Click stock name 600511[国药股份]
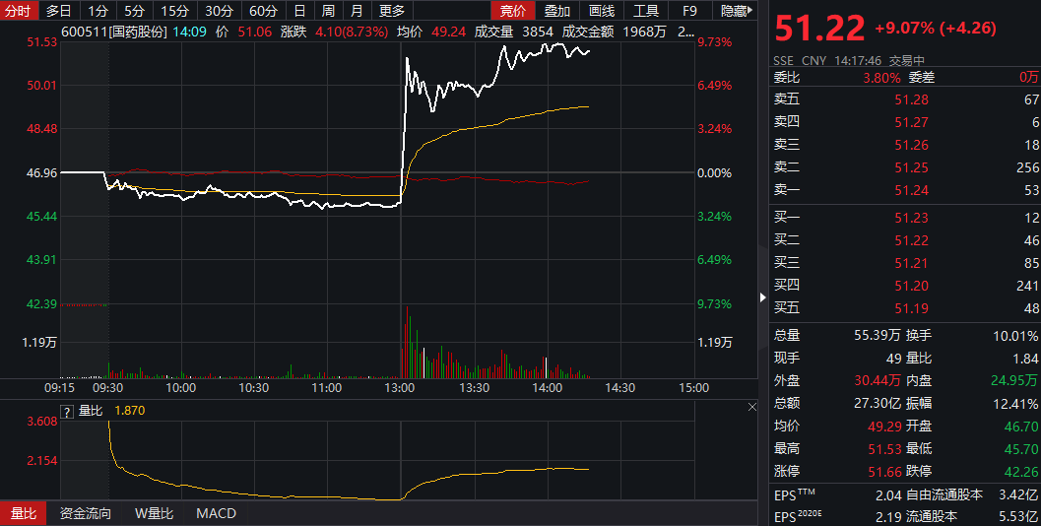This screenshot has height=526, width=1041. (114, 32)
